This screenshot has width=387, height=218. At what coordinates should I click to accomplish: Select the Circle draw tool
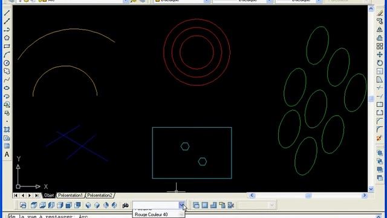click(x=7, y=63)
